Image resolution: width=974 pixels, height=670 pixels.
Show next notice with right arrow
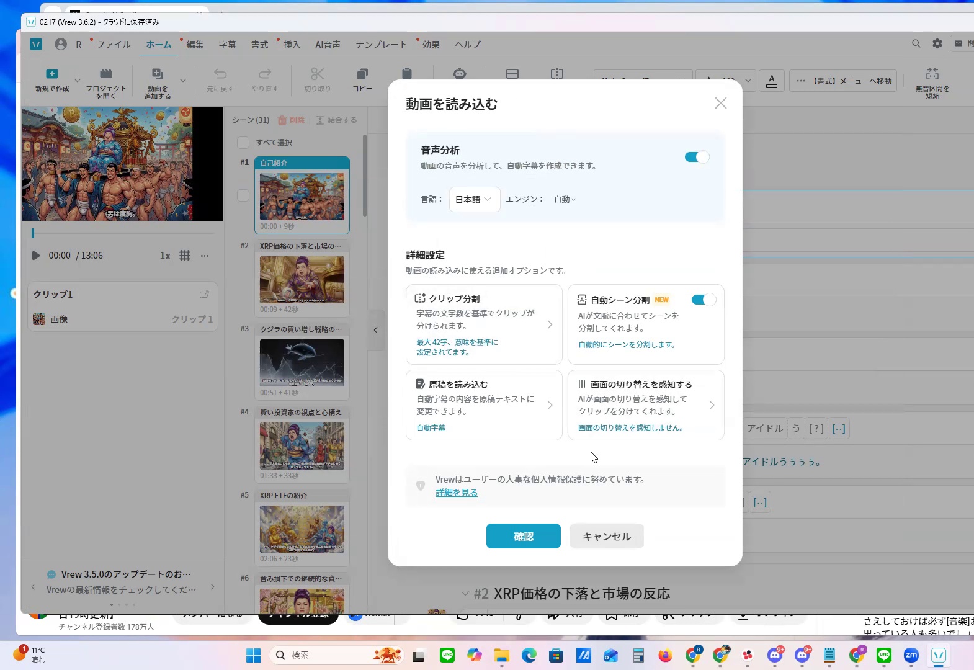pos(213,586)
